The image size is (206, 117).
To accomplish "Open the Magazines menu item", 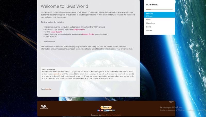I will [x=150, y=23].
